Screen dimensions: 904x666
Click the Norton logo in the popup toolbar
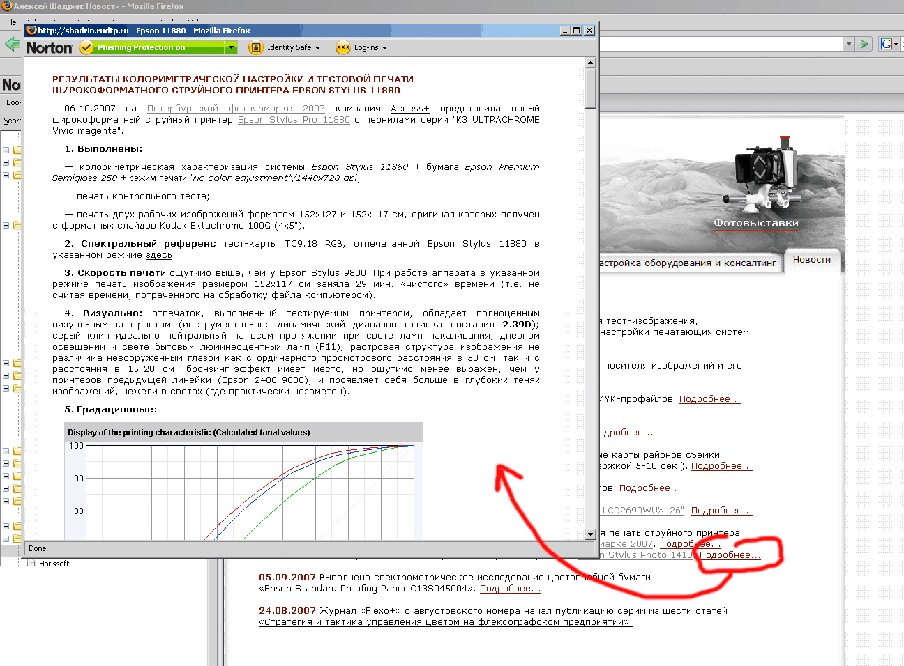[50, 47]
